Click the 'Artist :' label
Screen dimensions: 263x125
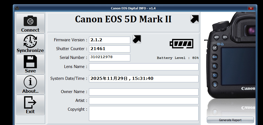(x=81, y=100)
